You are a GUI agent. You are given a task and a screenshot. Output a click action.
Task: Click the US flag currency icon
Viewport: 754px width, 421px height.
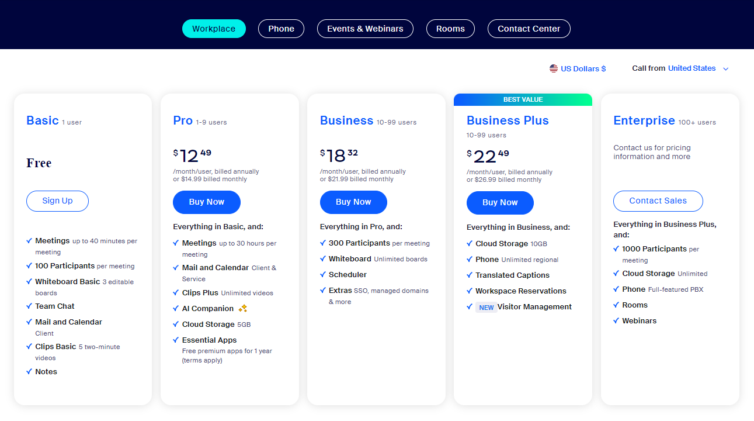(554, 68)
